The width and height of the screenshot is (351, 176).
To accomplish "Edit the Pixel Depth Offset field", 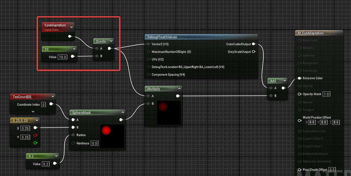I will 332,170.
